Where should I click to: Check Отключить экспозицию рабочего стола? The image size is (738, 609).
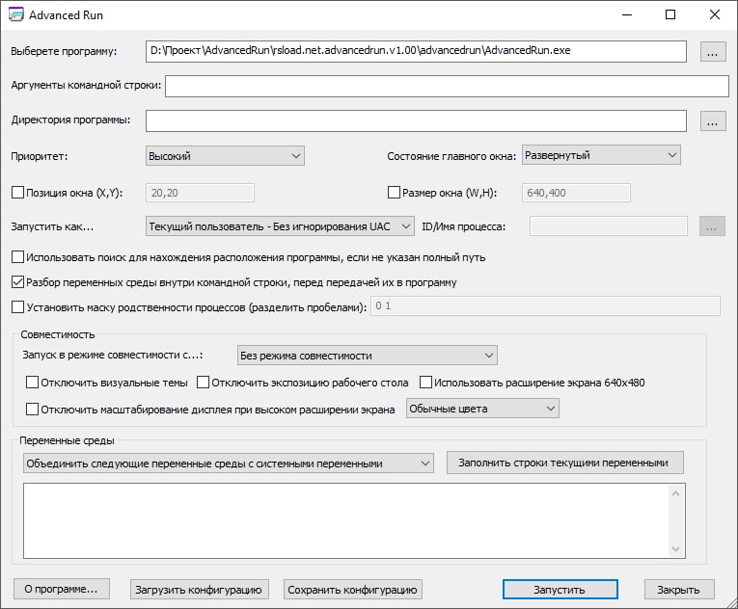point(203,383)
